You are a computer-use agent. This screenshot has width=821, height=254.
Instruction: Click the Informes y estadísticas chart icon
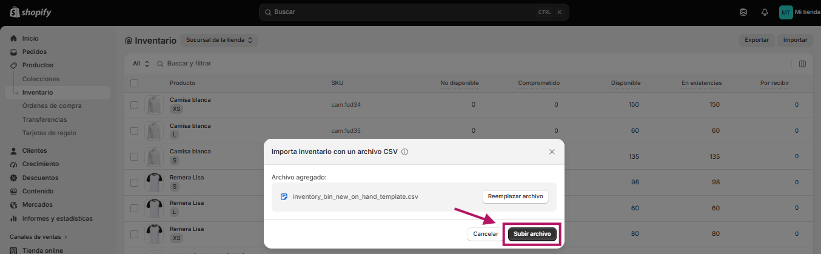coord(14,218)
